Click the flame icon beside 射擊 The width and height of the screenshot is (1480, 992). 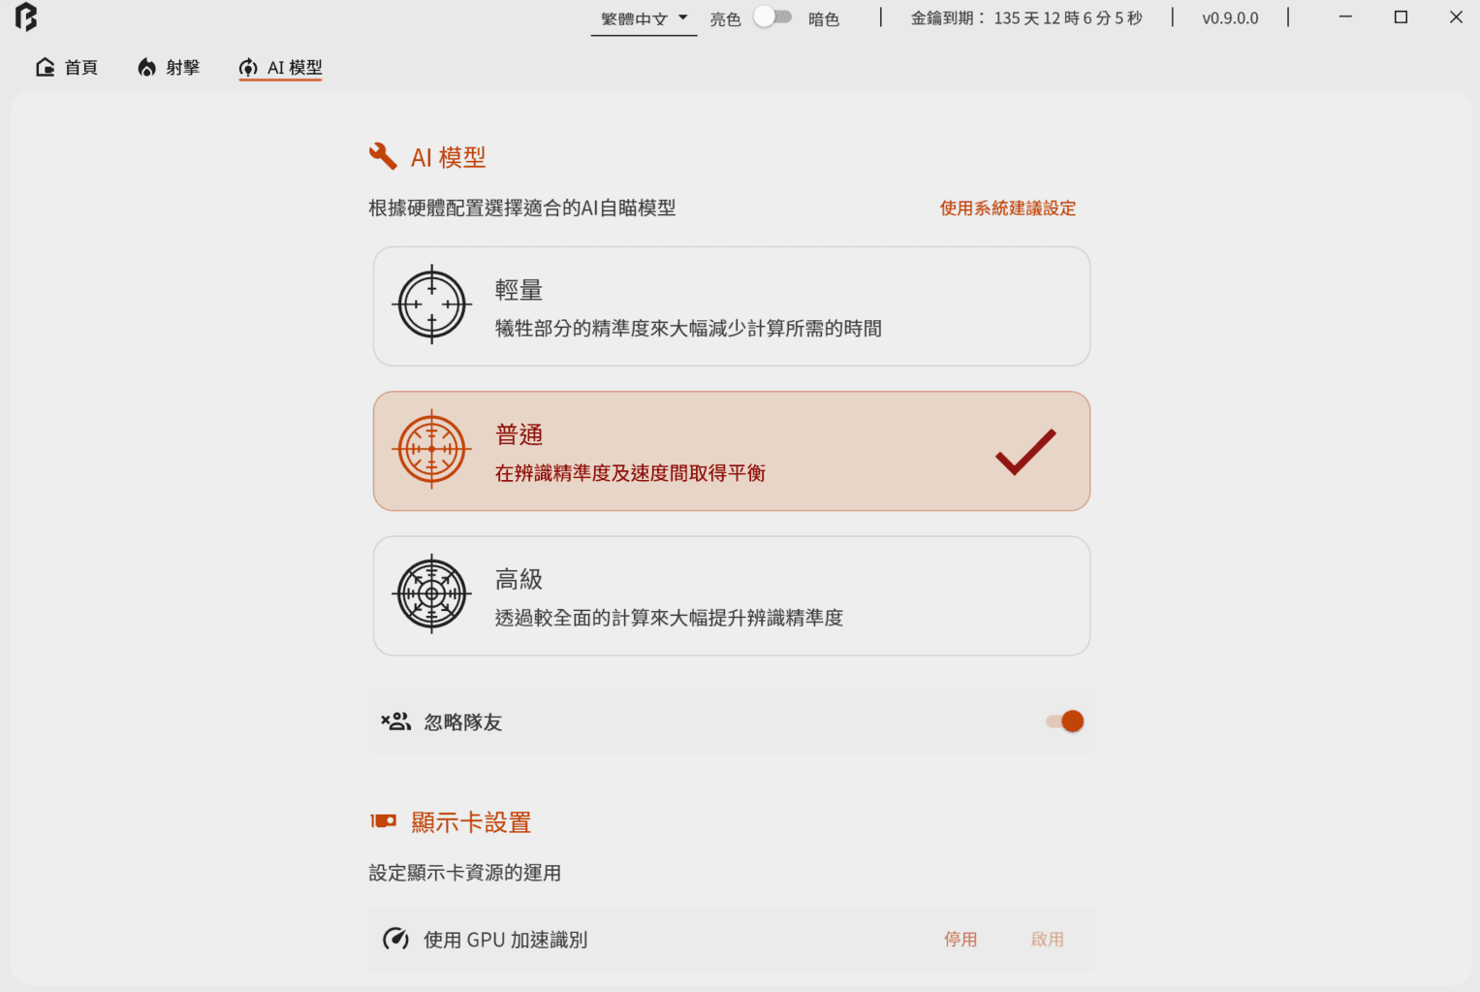[146, 67]
